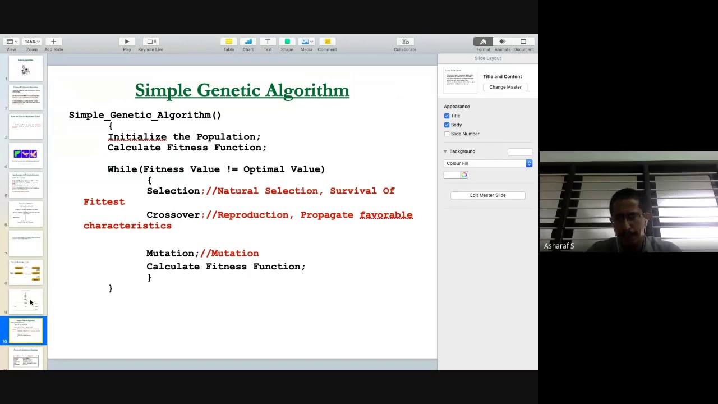Screen dimensions: 718x404
Task: Enable the Slide Number checkbox
Action: click(x=447, y=134)
